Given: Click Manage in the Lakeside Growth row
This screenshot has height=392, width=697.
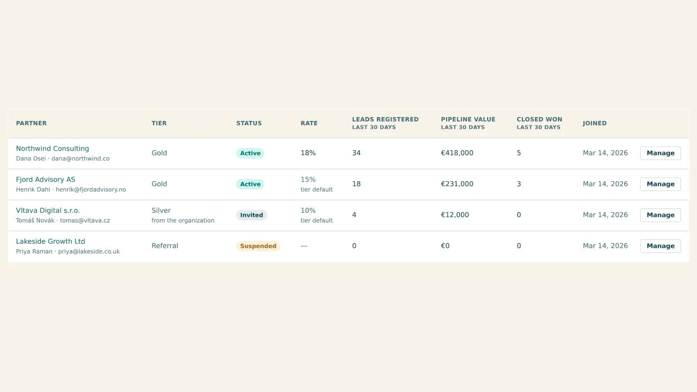Looking at the screenshot, I should coord(660,246).
